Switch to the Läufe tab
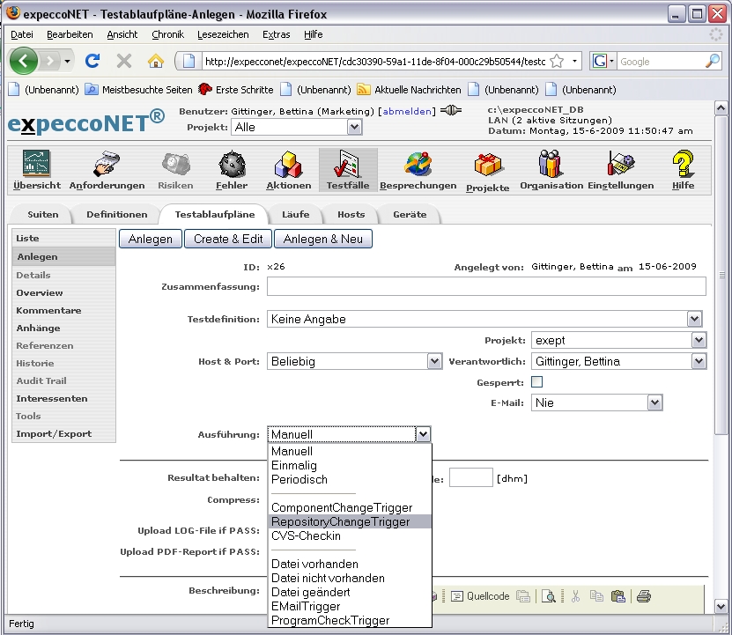The width and height of the screenshot is (732, 635). [295, 214]
